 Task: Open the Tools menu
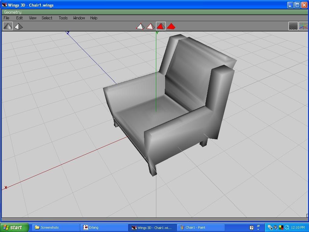click(63, 18)
